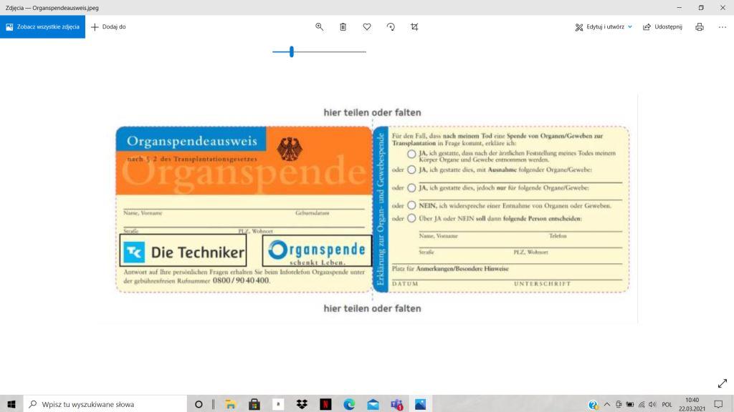The height and width of the screenshot is (412, 734).
Task: Delete the photo with trash icon
Action: tap(343, 26)
